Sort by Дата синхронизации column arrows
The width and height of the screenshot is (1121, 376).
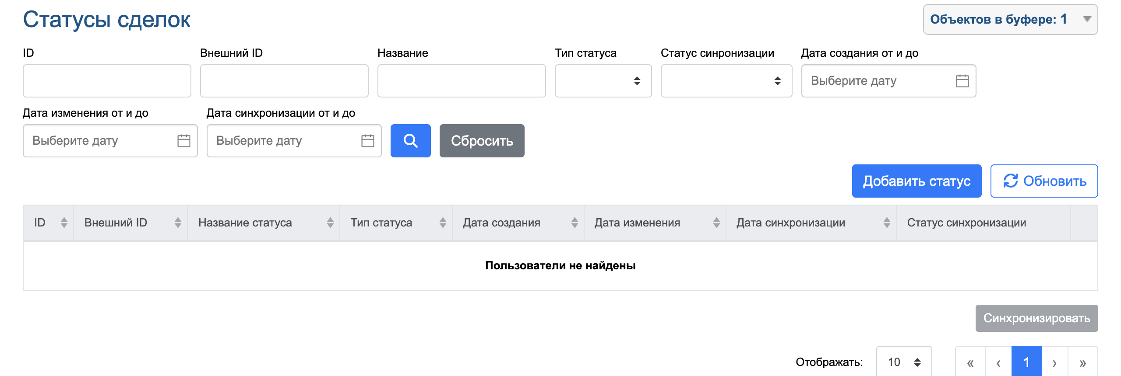(887, 223)
